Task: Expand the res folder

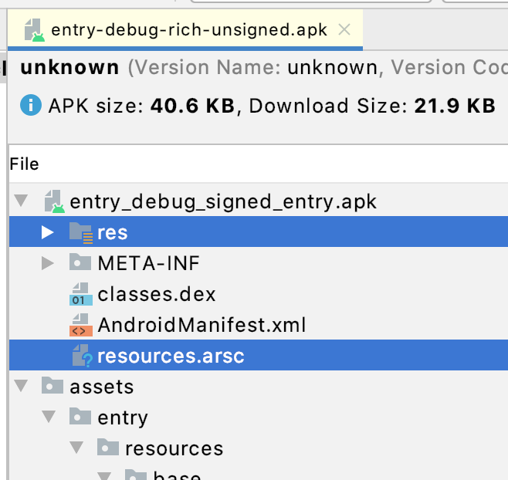Action: coord(48,232)
